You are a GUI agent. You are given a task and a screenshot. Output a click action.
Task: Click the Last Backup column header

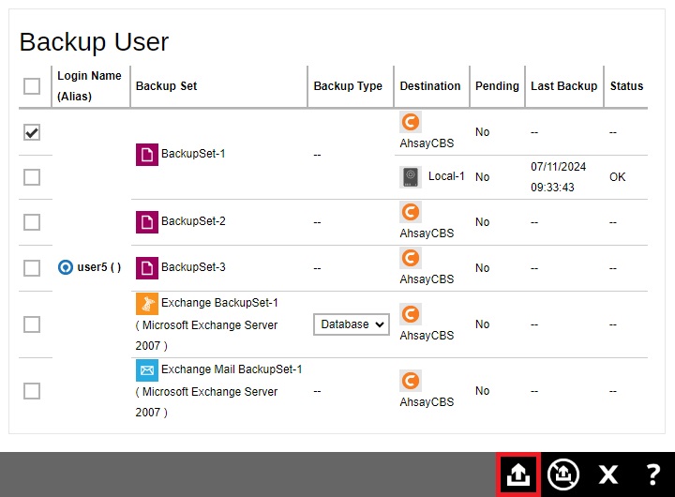click(563, 86)
